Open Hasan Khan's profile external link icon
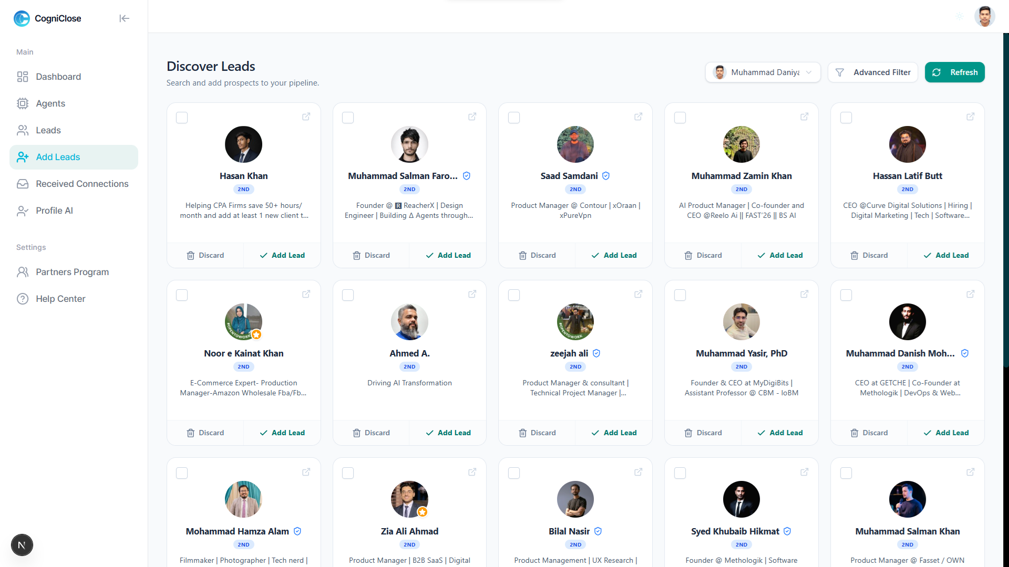The width and height of the screenshot is (1009, 567). point(306,117)
